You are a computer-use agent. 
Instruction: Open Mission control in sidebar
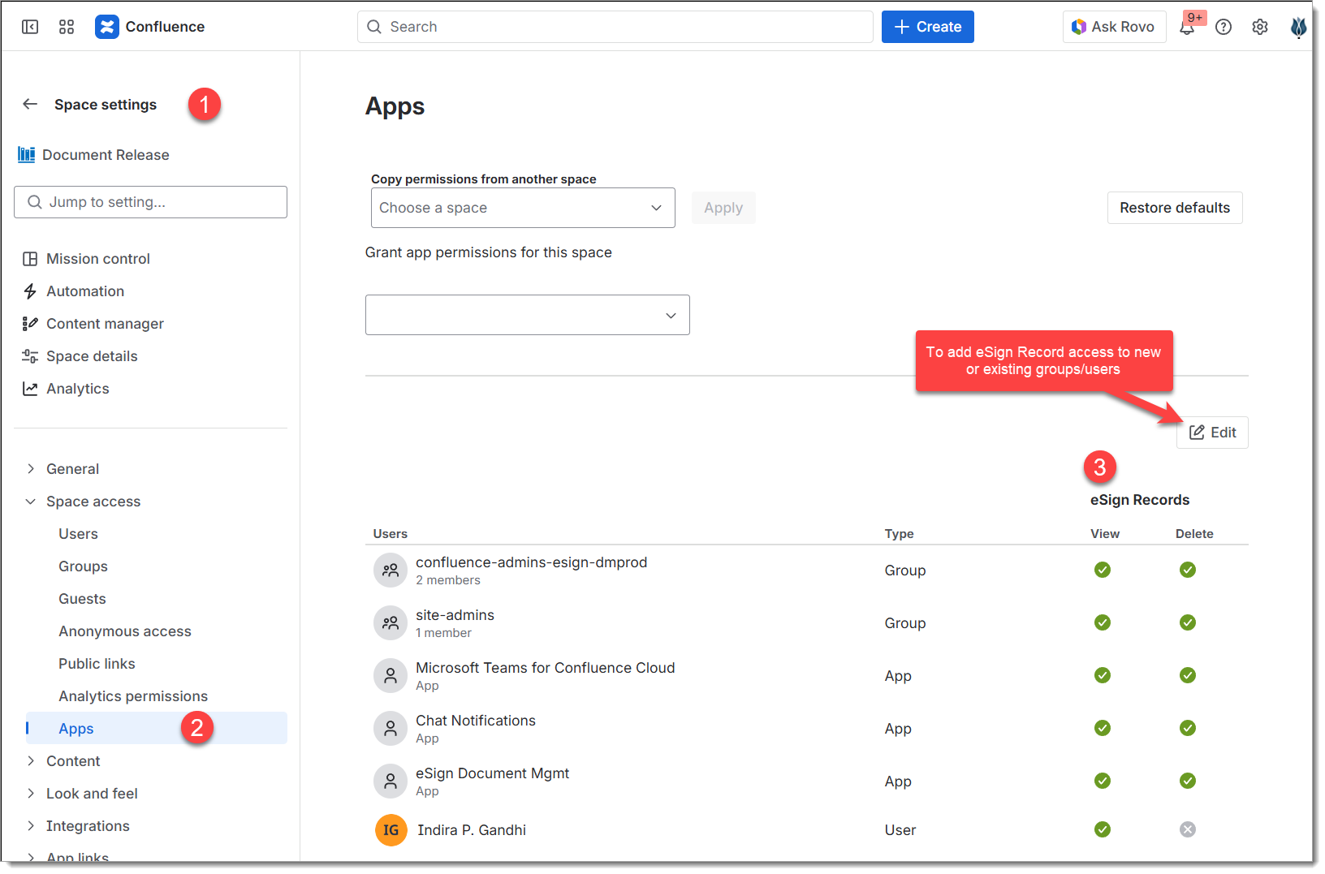pos(97,259)
